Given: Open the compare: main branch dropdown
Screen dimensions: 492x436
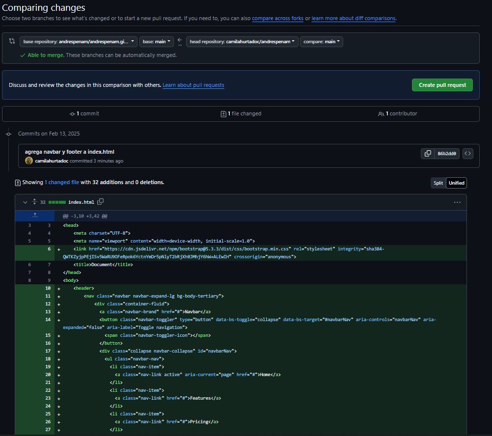Looking at the screenshot, I should click(x=322, y=42).
